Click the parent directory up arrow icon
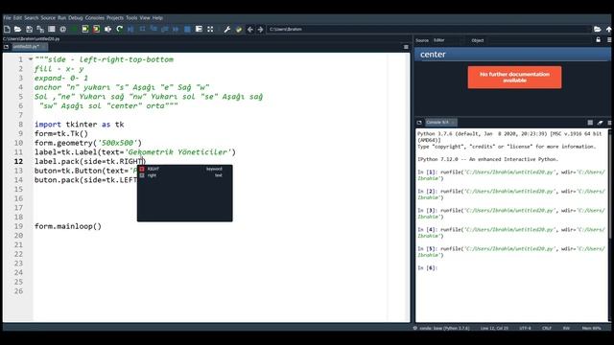Image resolution: width=614 pixels, height=345 pixels. pyautogui.click(x=608, y=30)
